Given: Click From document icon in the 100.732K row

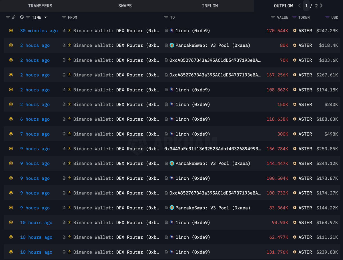Looking at the screenshot, I should point(64,193).
